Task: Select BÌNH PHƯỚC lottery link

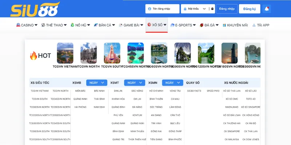Action: (175, 140)
